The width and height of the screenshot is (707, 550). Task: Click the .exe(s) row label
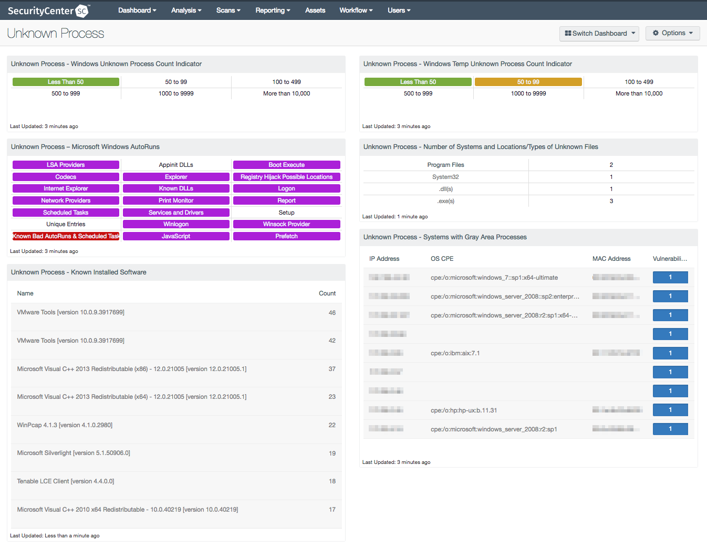[x=445, y=201]
